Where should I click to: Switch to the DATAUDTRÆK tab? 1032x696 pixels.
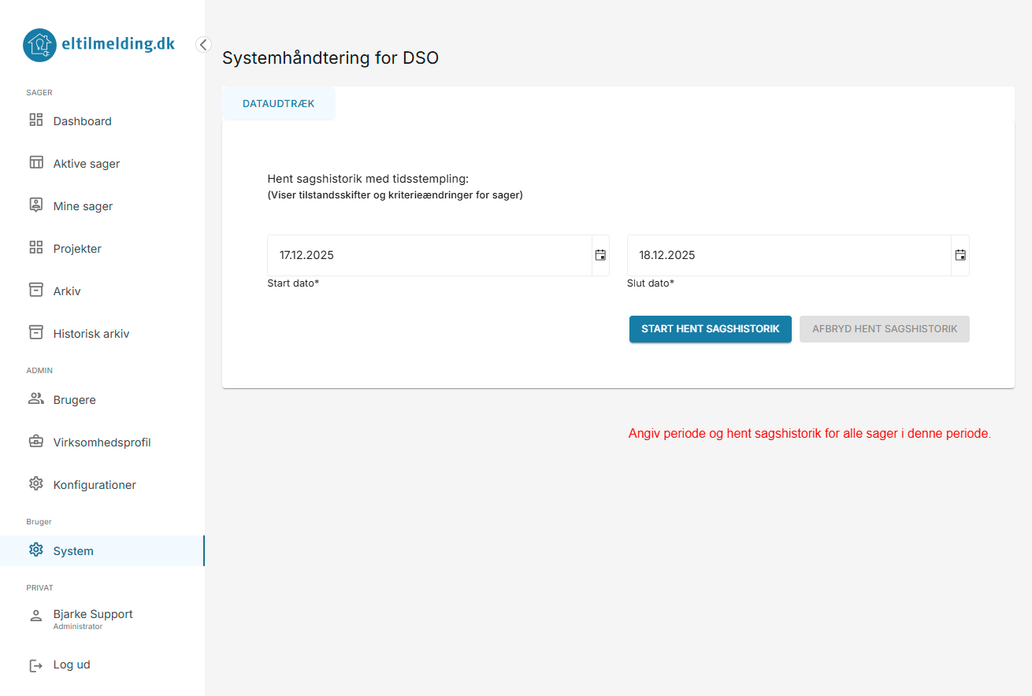point(278,104)
